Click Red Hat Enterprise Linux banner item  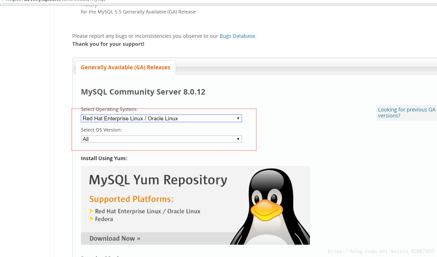click(148, 211)
